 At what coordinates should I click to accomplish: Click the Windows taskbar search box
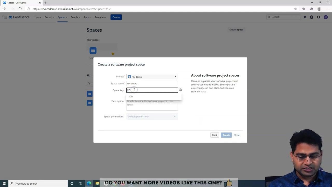[x=38, y=184]
